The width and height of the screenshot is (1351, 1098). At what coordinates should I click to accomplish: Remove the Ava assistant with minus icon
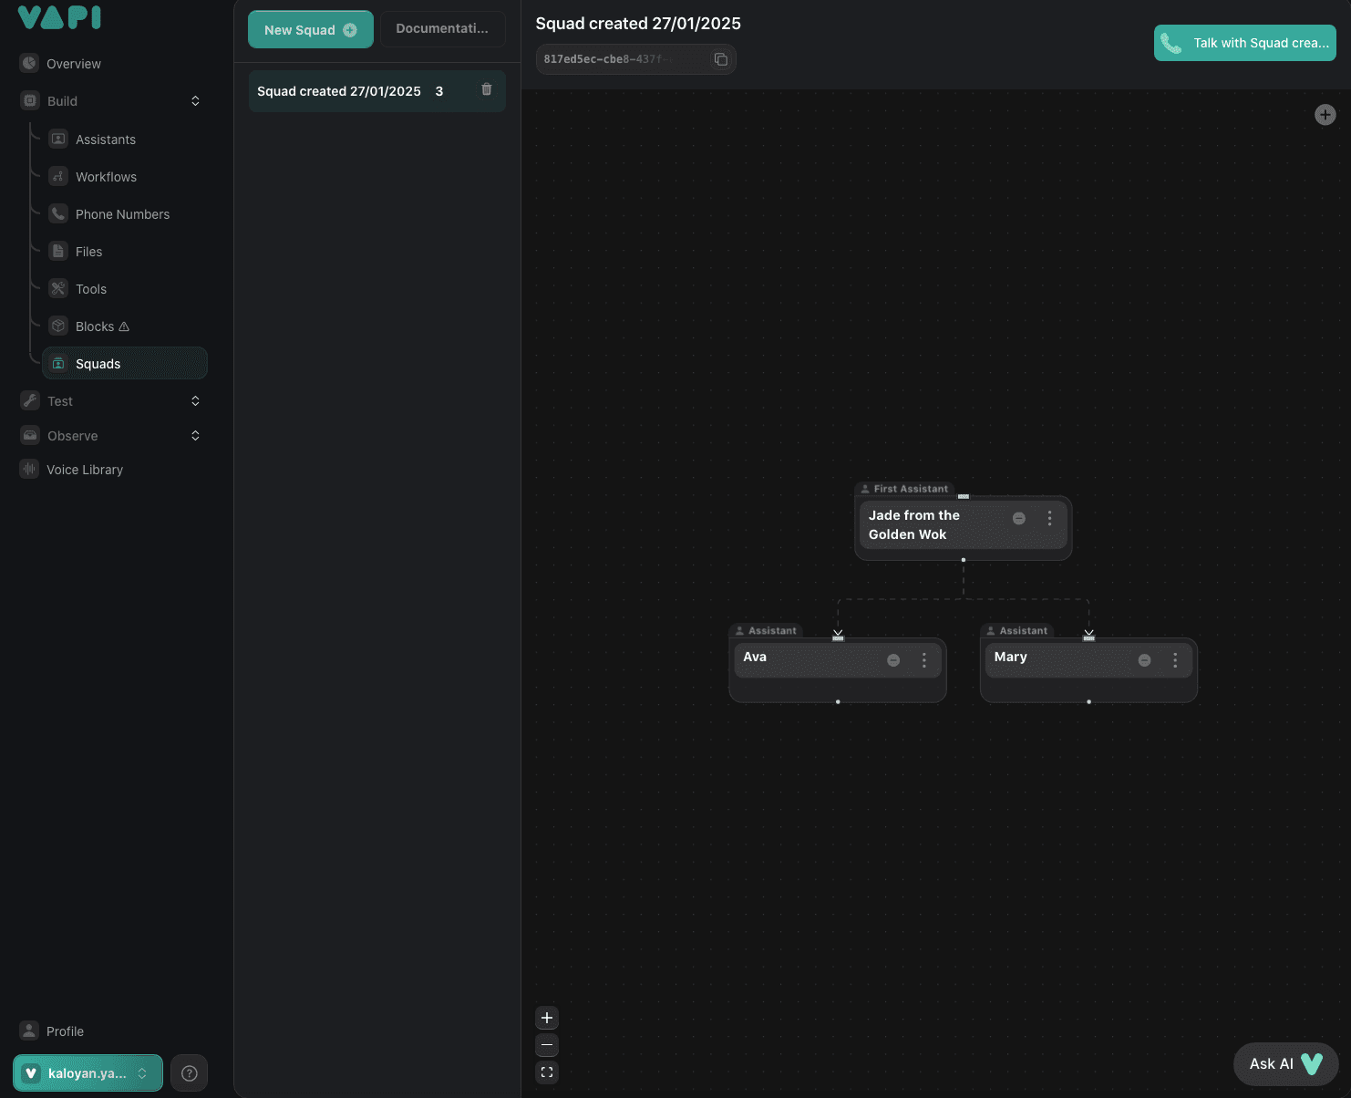pos(893,660)
